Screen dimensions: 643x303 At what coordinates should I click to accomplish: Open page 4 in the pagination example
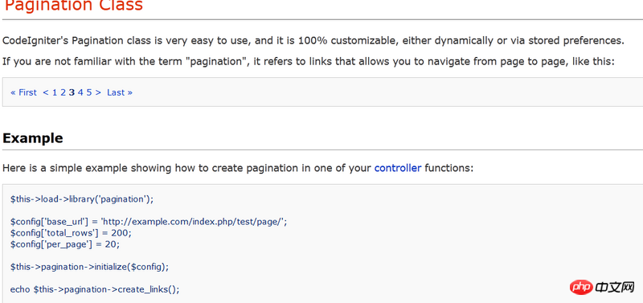[x=80, y=92]
